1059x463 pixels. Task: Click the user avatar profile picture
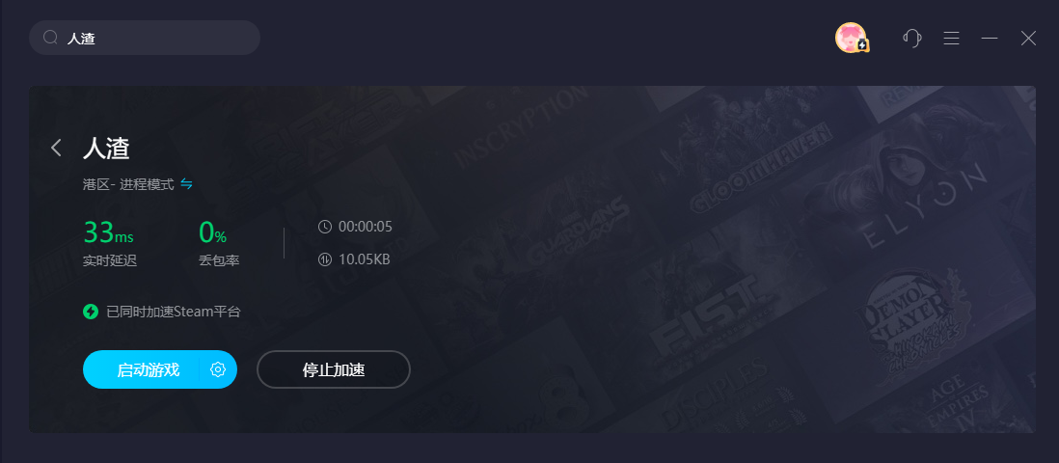pos(851,38)
